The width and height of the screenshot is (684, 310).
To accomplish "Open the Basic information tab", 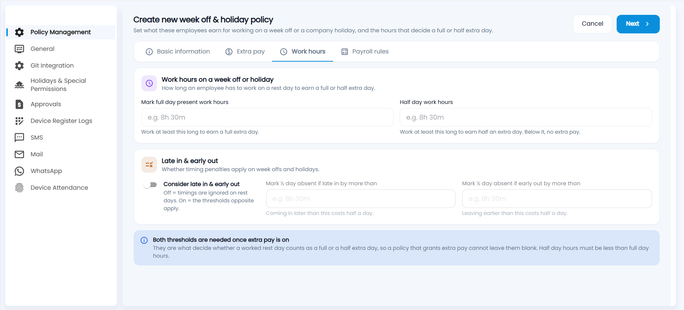I will pyautogui.click(x=178, y=52).
